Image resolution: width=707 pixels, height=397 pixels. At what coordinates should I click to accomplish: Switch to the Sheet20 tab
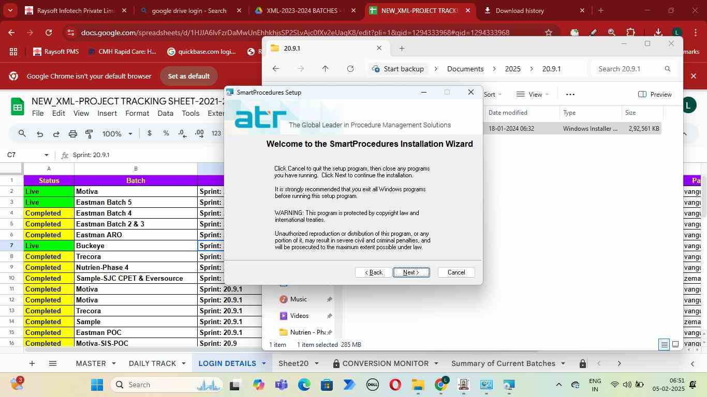pyautogui.click(x=293, y=363)
